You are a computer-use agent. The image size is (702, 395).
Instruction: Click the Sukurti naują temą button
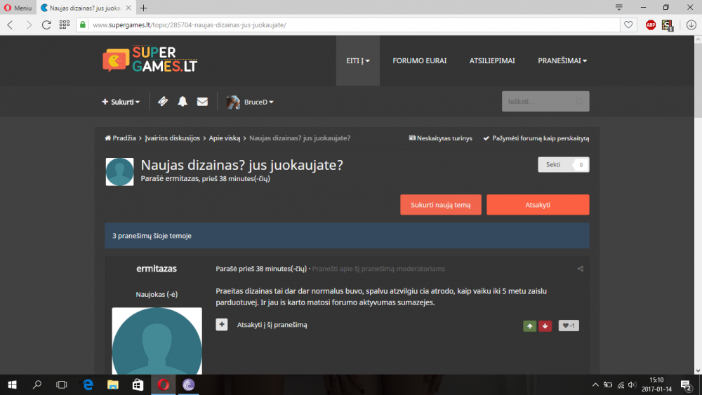[x=441, y=205]
